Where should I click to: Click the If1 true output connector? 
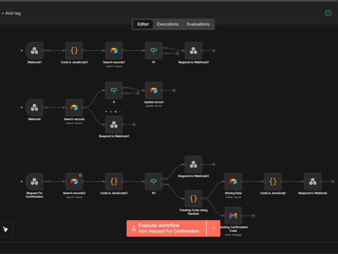pyautogui.click(x=162, y=48)
